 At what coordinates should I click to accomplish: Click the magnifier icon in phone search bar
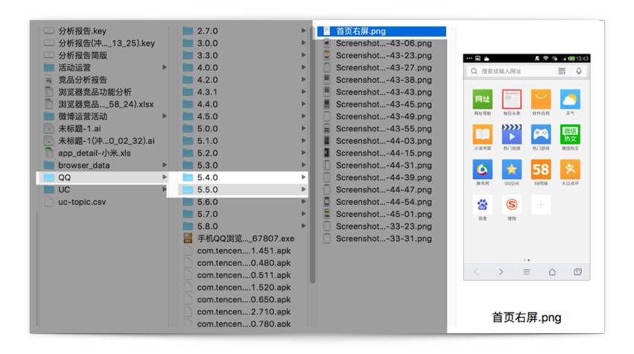(x=474, y=72)
